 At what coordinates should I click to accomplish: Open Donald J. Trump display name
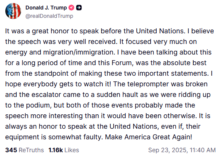click(46, 8)
